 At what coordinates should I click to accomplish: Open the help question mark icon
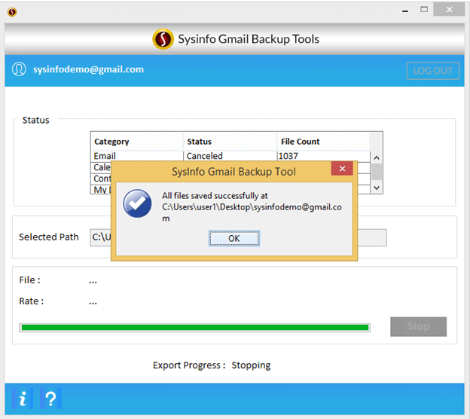(x=50, y=399)
